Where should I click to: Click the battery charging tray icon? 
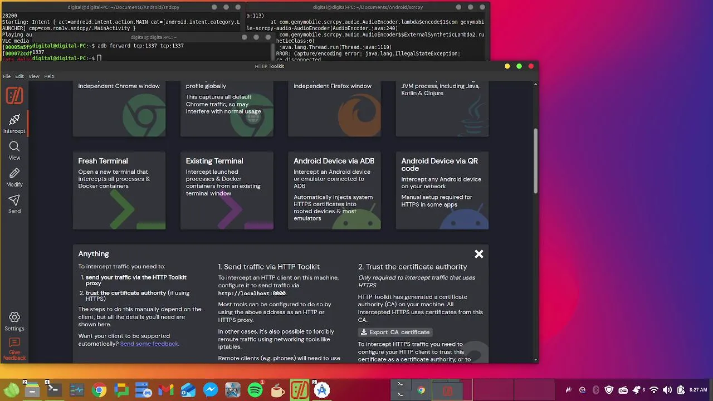(681, 390)
